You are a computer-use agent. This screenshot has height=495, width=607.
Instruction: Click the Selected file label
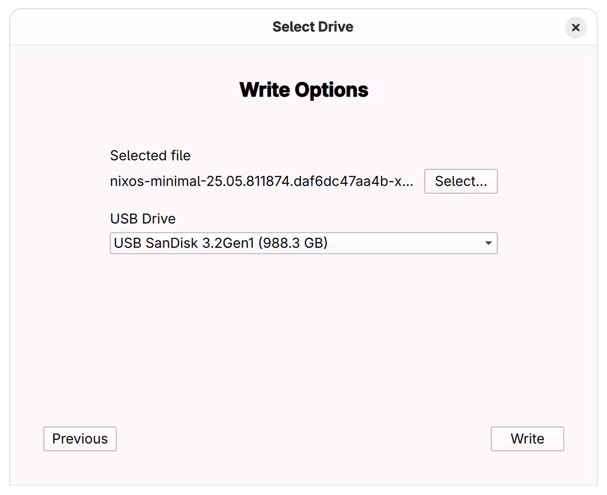point(150,155)
